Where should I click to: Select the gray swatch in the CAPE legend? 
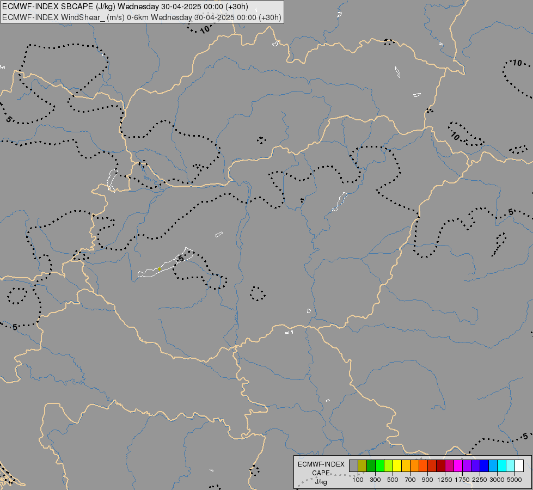(x=353, y=465)
